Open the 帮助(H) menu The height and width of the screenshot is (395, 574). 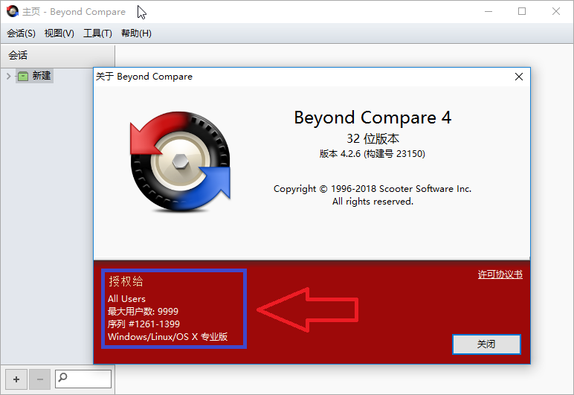coord(136,33)
